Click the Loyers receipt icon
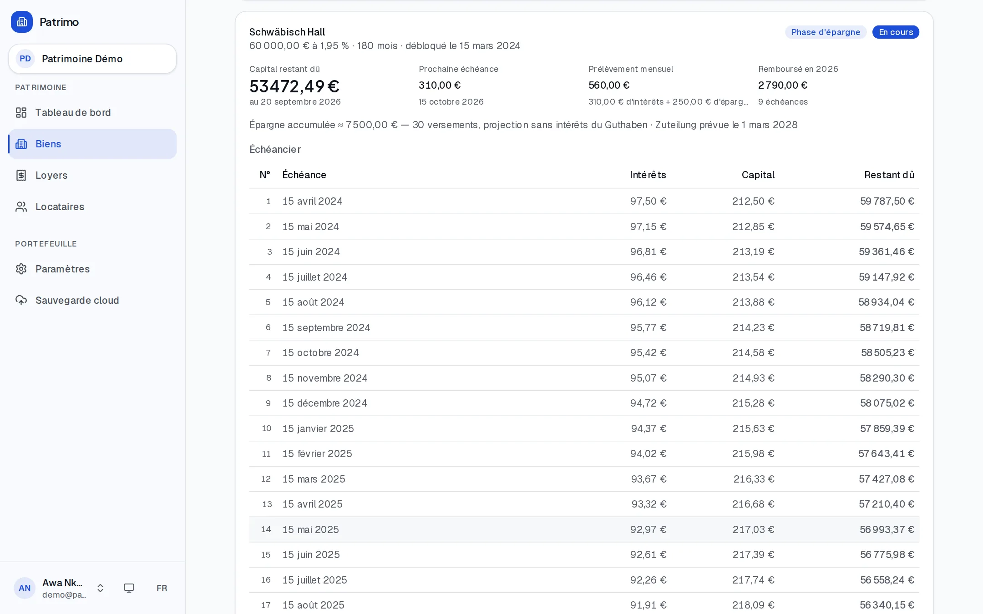Viewport: 983px width, 614px height. [x=21, y=175]
